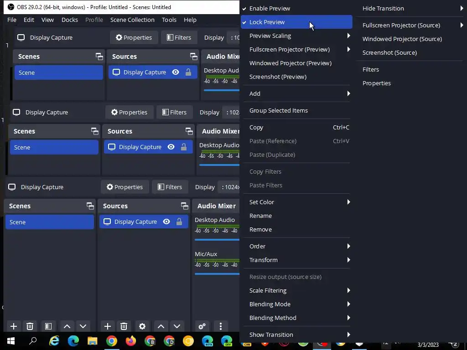Open the Tools menu
467x350 pixels.
point(169,20)
